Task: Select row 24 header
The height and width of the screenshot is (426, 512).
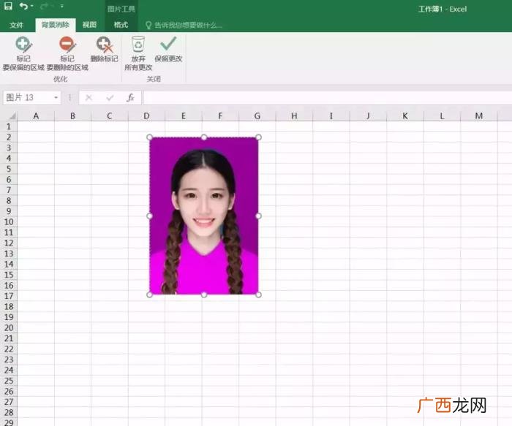Action: coord(9,370)
